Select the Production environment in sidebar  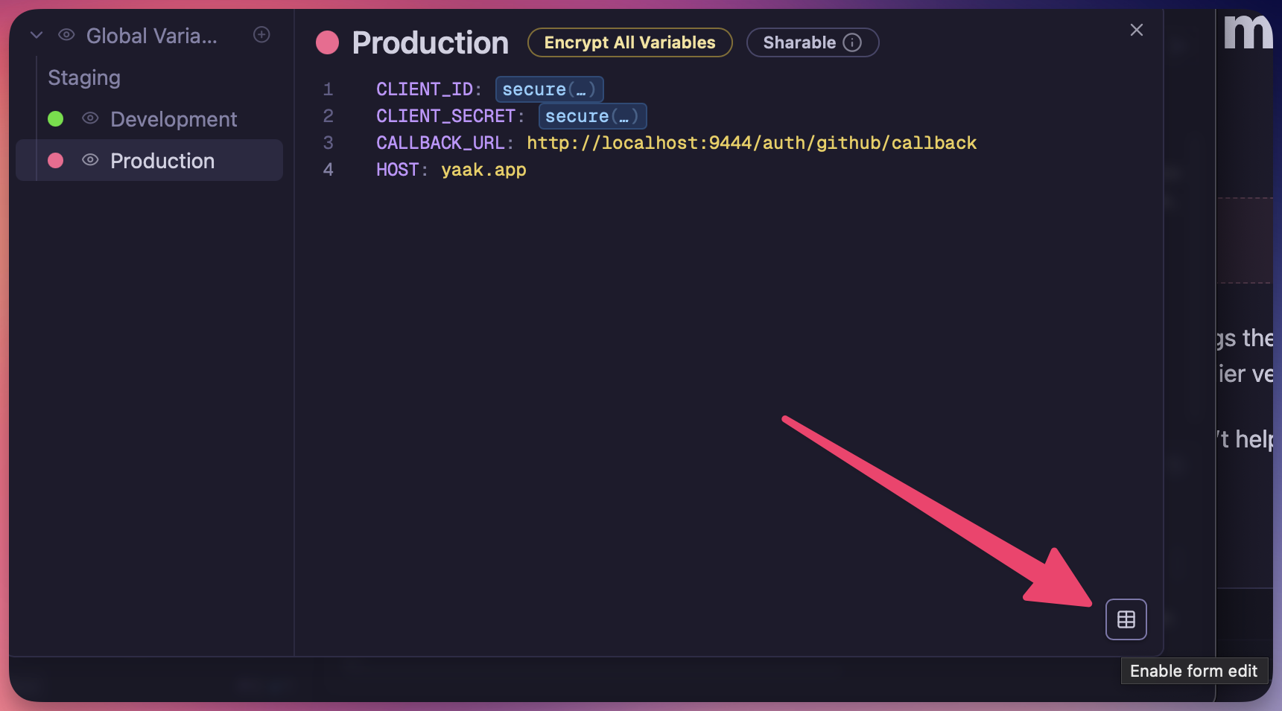162,161
